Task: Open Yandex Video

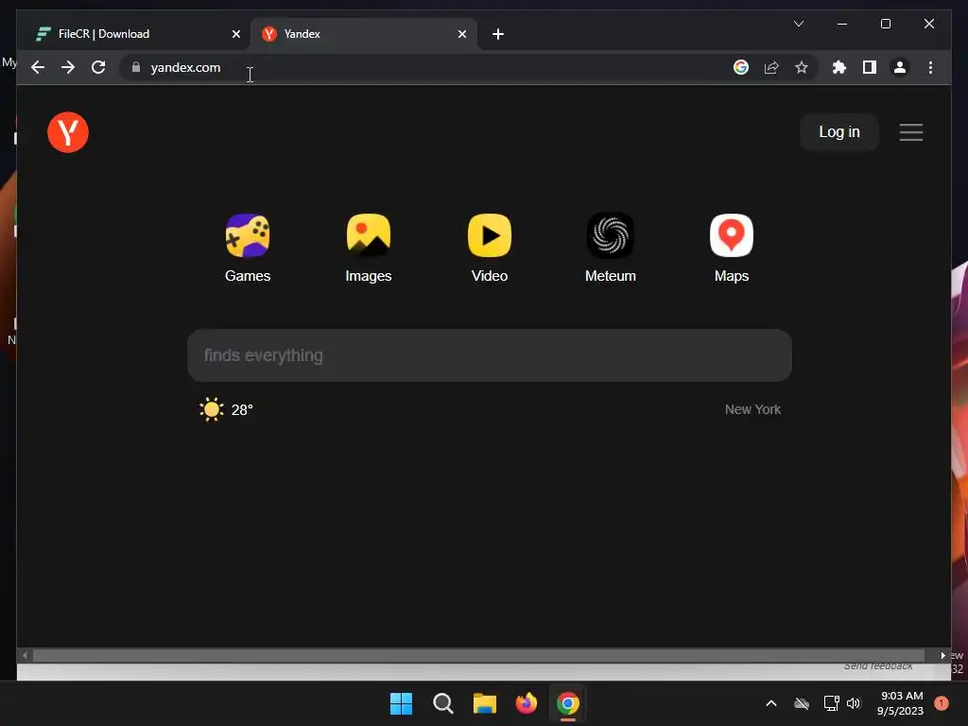Action: 490,249
